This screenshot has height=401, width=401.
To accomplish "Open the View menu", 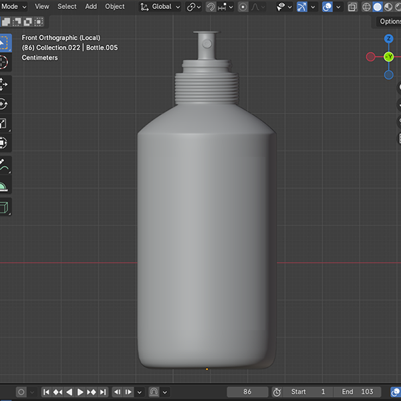I will click(42, 7).
